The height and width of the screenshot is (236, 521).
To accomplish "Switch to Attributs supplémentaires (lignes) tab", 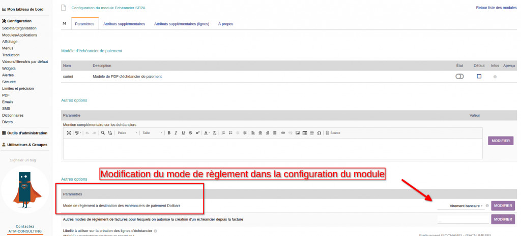I will (182, 24).
